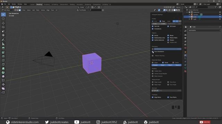Uncheck the Motion Paths checkbox
The image size is (222, 124).
coord(168,38)
